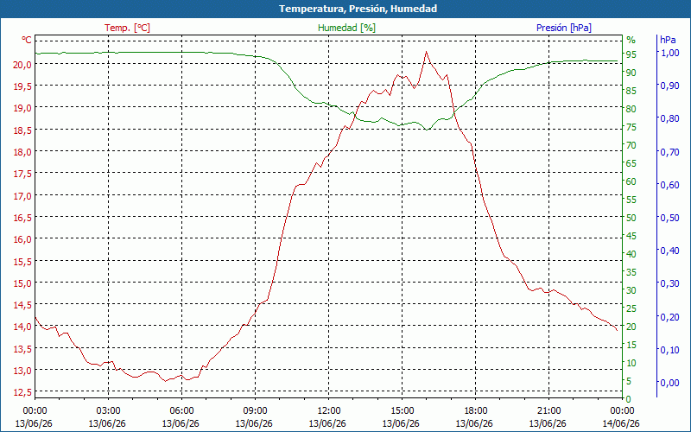Click the 80 humidity axis value
Screen dimensions: 691x432
tap(631, 109)
